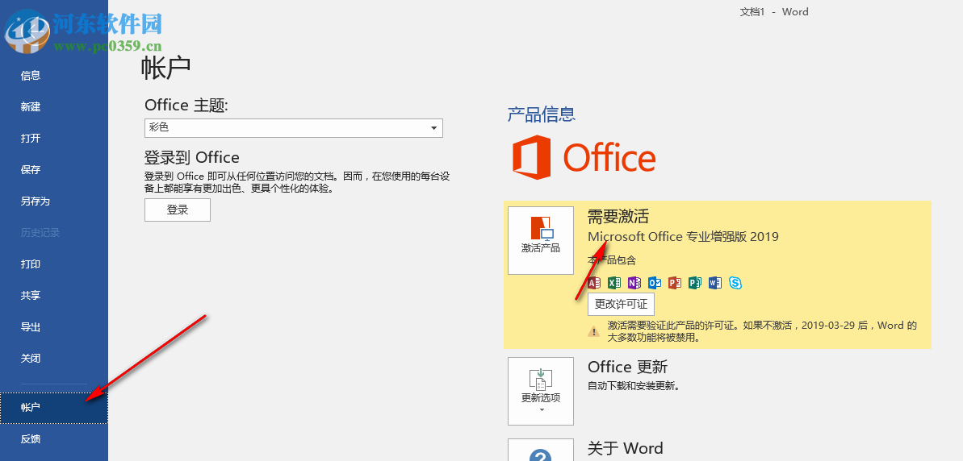This screenshot has height=461, width=963.
Task: Open the 打印 page
Action: [x=31, y=264]
